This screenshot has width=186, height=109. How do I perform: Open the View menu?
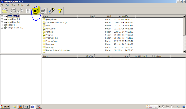[x=13, y=5]
